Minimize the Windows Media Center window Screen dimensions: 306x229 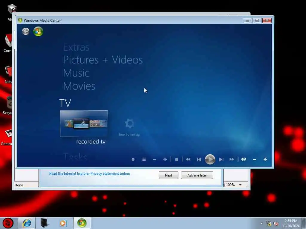[x=247, y=21]
